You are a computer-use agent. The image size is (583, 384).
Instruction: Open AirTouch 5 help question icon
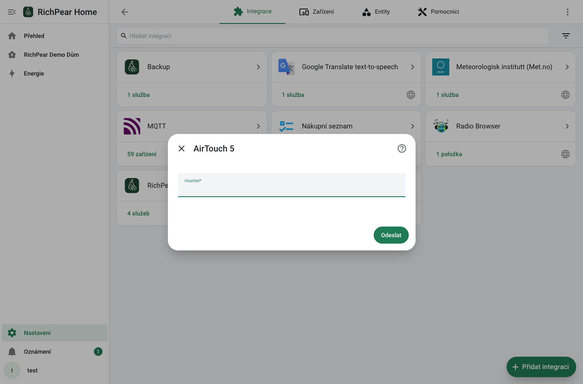pyautogui.click(x=402, y=148)
